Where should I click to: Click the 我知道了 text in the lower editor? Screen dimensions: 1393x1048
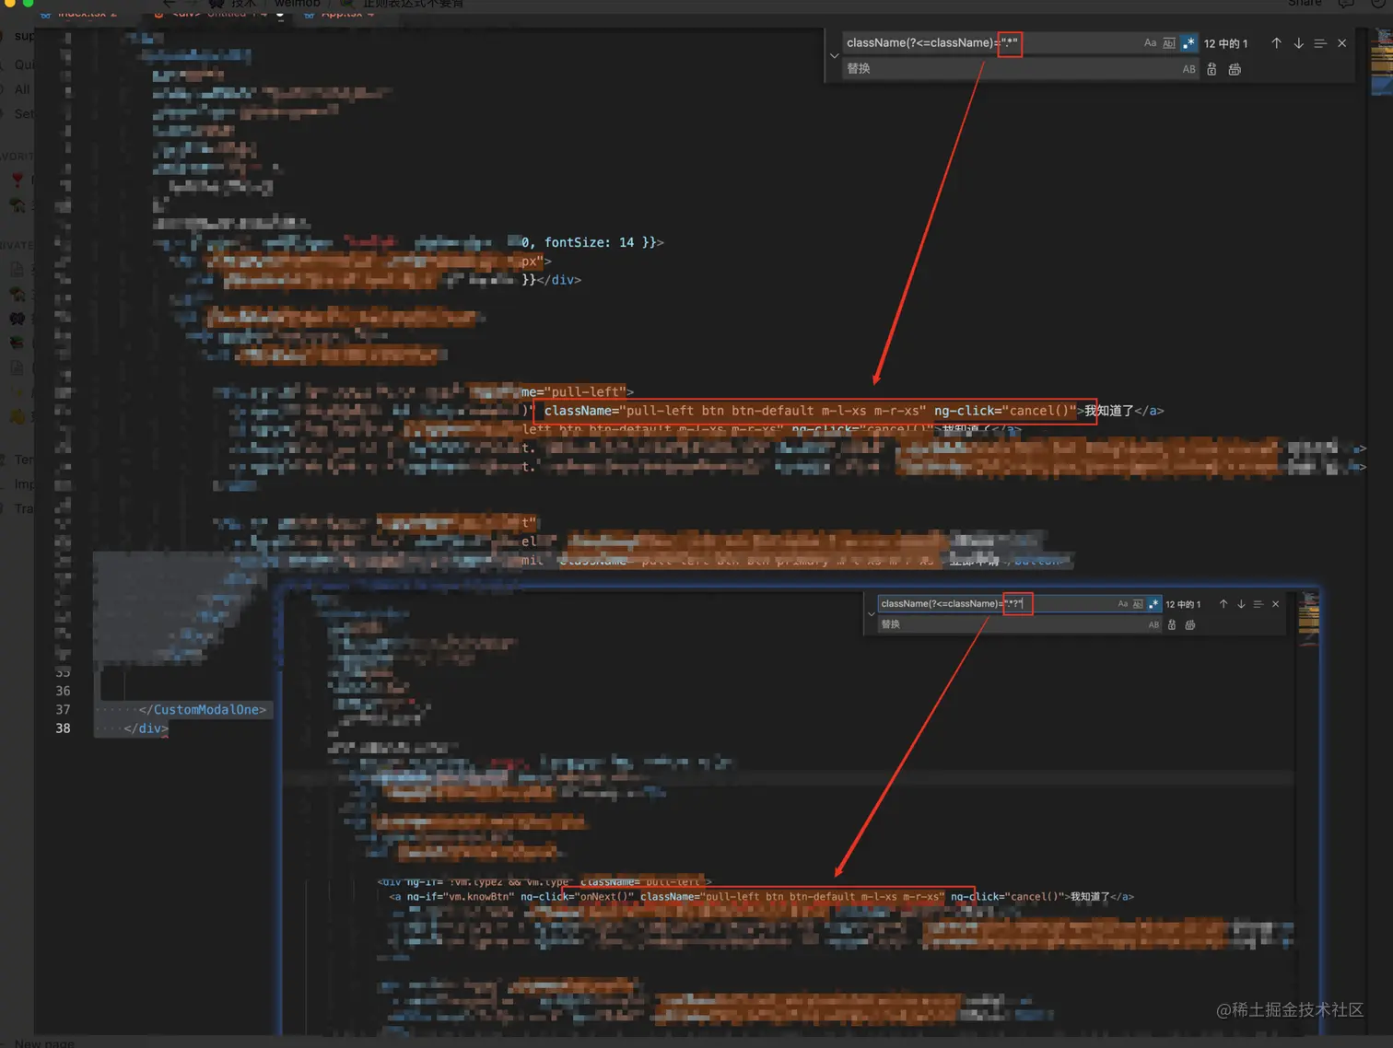coord(1090,896)
